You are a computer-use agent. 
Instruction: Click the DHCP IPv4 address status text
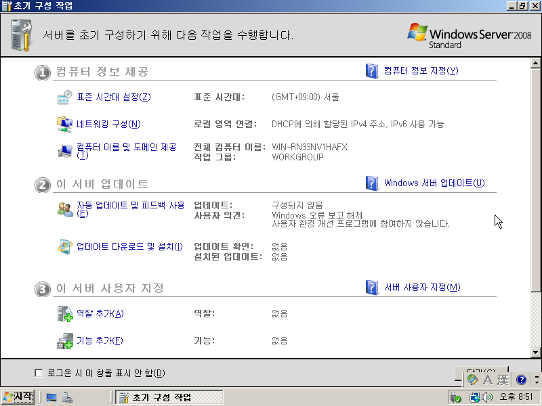(x=358, y=124)
